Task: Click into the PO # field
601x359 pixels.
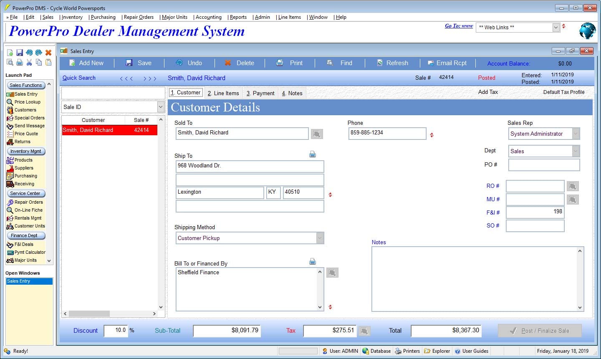Action: click(x=544, y=165)
